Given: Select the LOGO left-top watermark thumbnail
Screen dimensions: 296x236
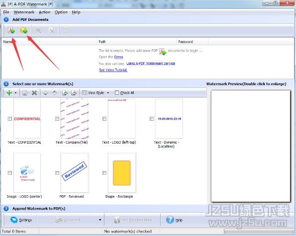Looking at the screenshot, I should click(122, 119).
